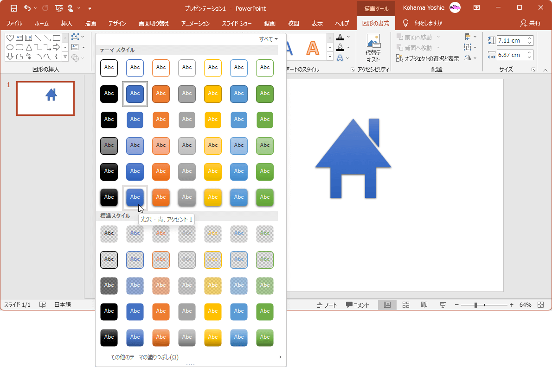The height and width of the screenshot is (367, 552).
Task: Expand その他のテーマの塗りつぶし submenu
Action: pyautogui.click(x=191, y=357)
